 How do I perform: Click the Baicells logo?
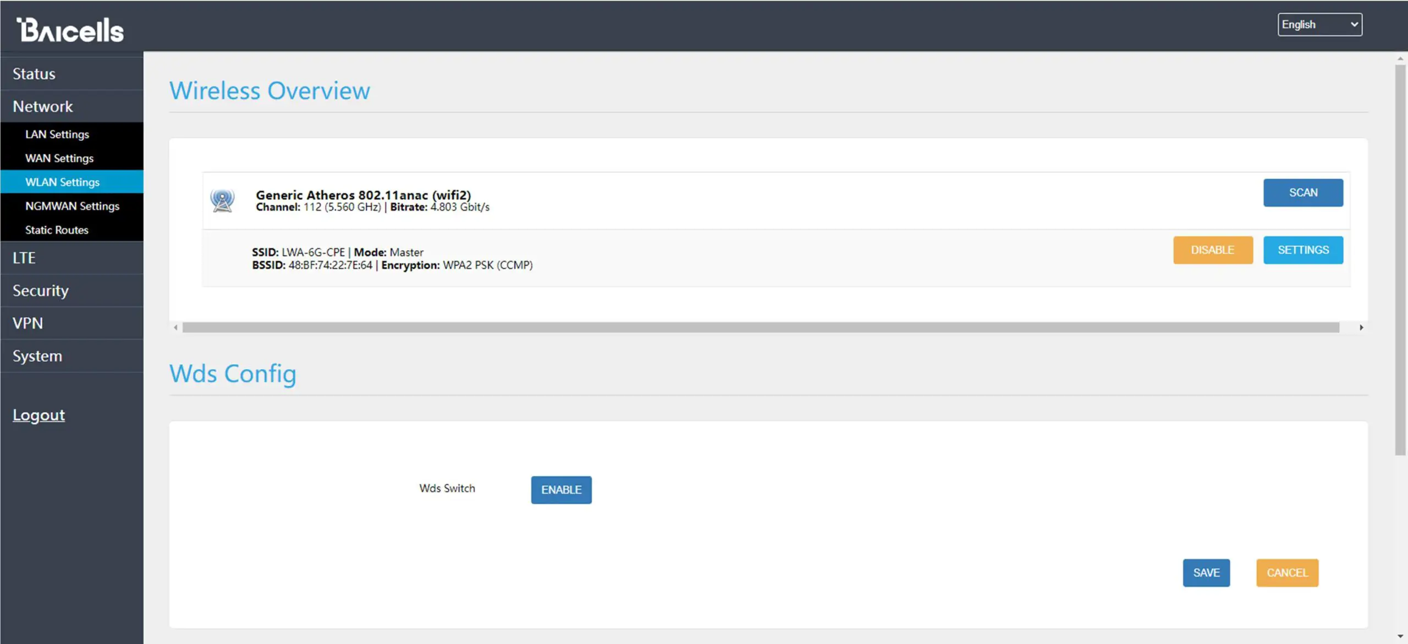70,30
